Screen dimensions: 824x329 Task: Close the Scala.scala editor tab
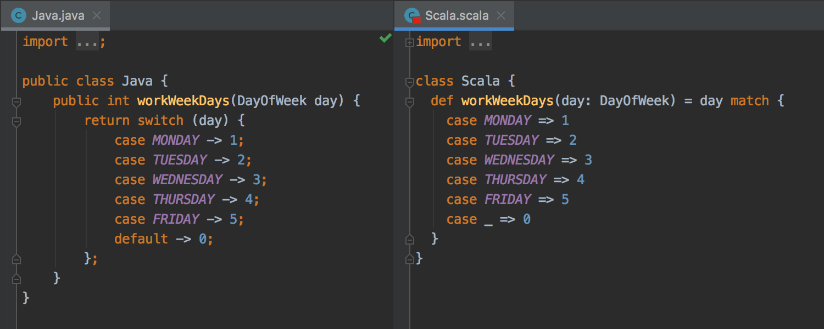500,15
